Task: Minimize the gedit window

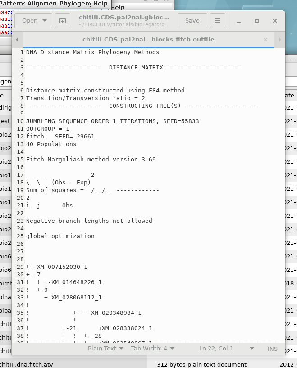Action: (x=239, y=21)
